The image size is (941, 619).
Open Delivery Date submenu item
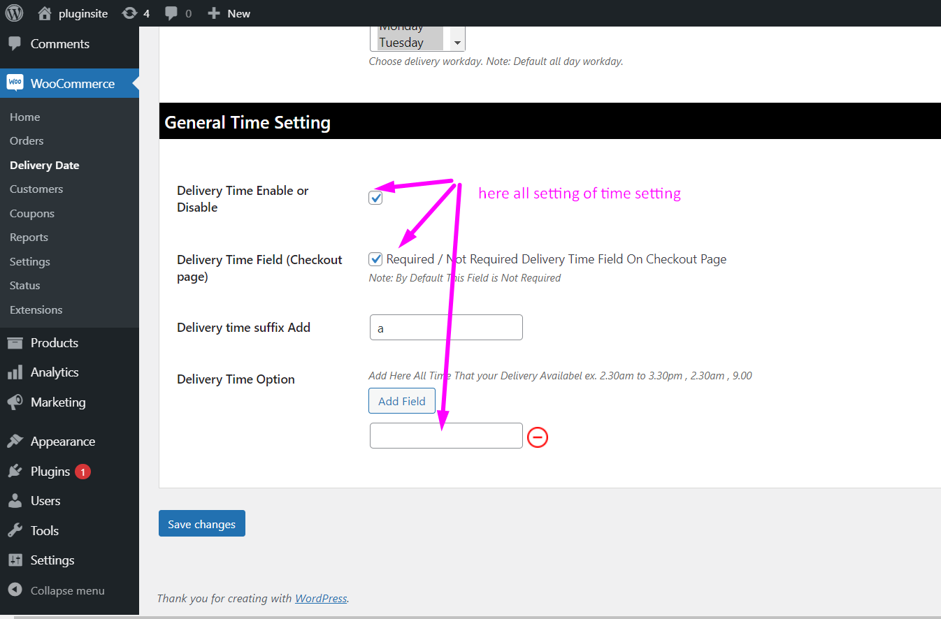[45, 165]
